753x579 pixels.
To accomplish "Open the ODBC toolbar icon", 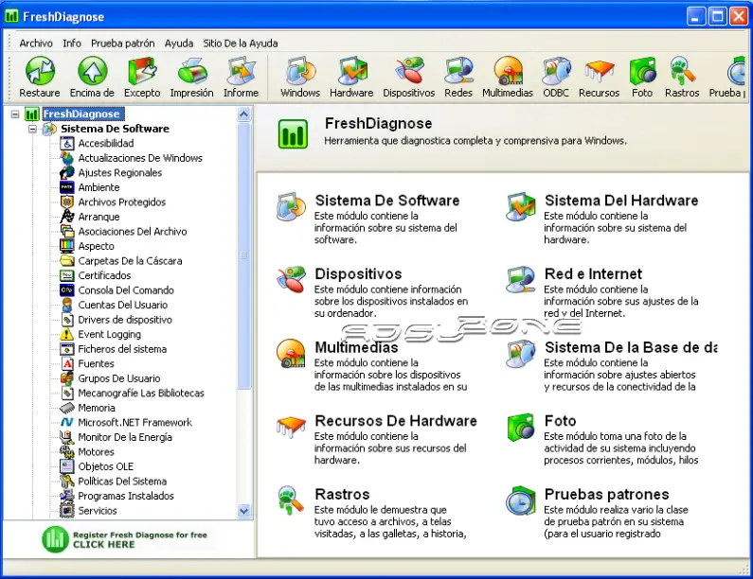I will (556, 71).
